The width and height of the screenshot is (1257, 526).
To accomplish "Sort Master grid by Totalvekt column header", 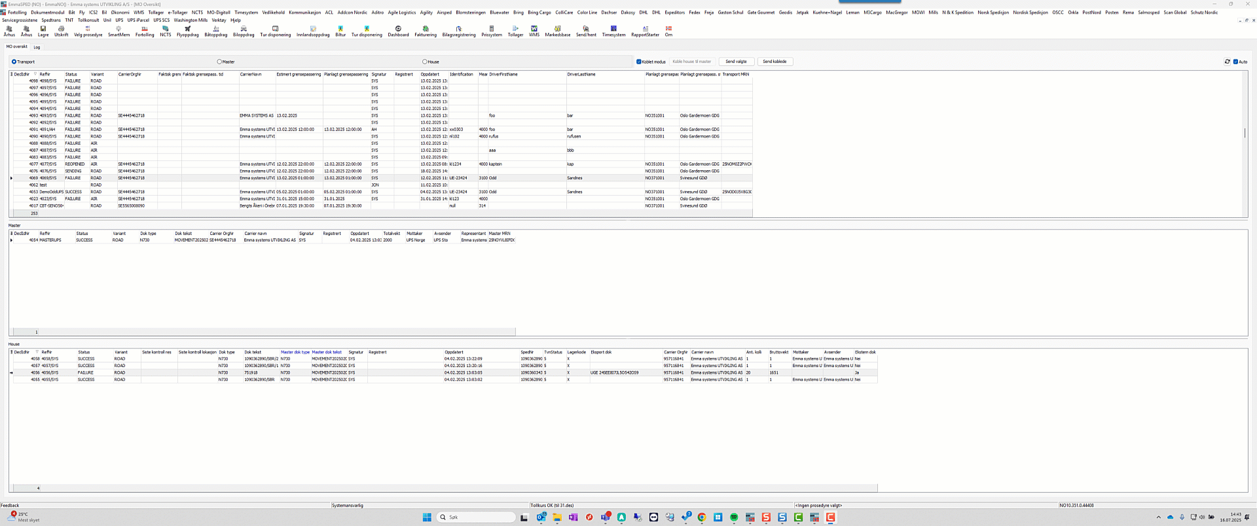I will coord(393,233).
